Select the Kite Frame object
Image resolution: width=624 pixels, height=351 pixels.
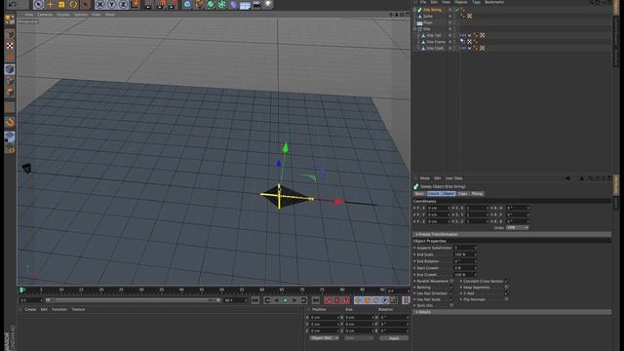tap(436, 42)
